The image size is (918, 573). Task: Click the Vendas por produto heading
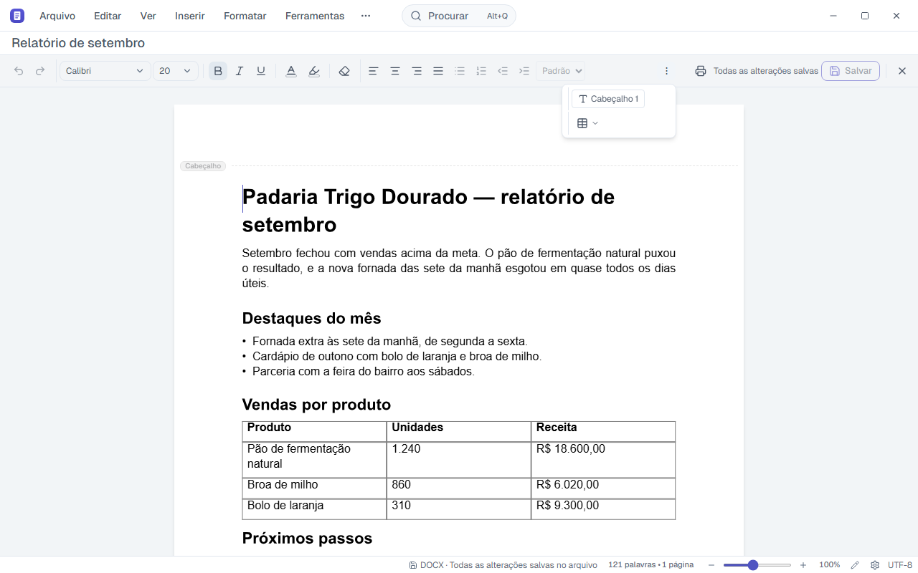(316, 405)
